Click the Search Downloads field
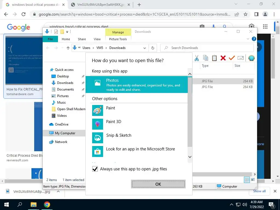Viewport: 280px width, 210px height. coord(207,48)
